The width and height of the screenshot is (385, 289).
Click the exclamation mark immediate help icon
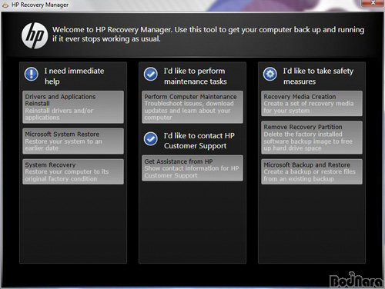click(x=32, y=74)
